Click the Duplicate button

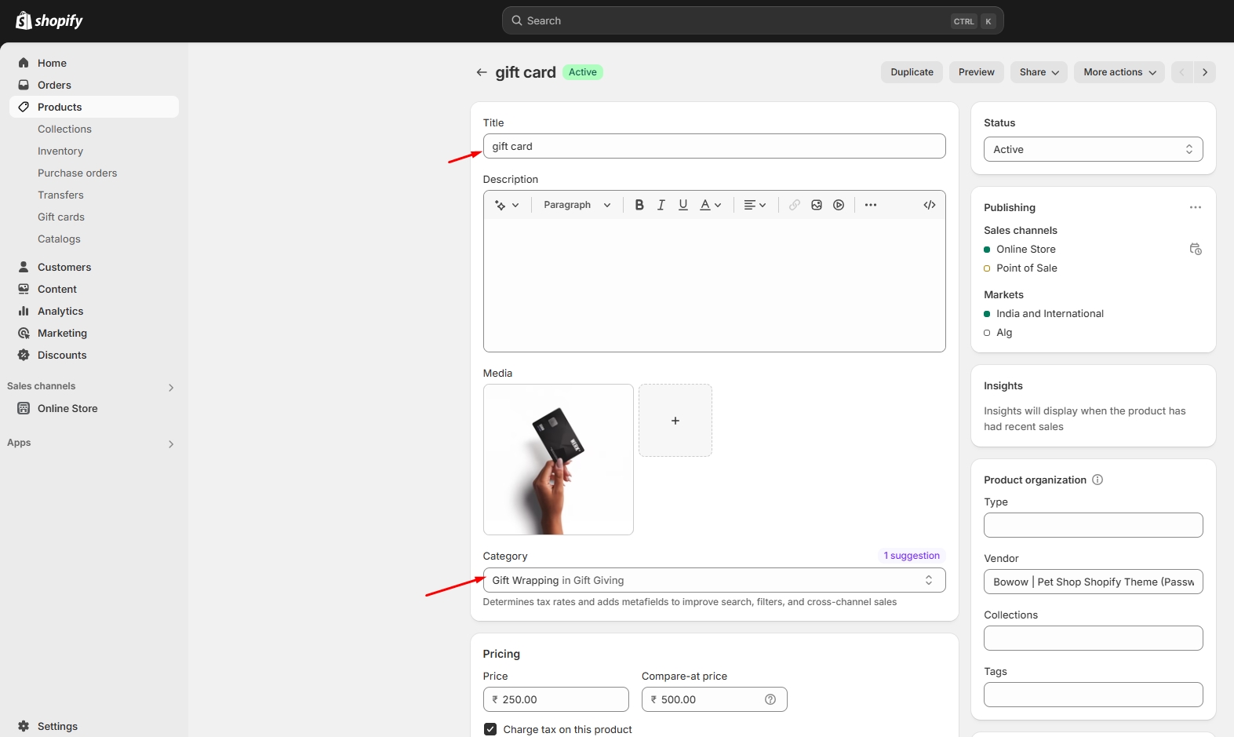(912, 72)
